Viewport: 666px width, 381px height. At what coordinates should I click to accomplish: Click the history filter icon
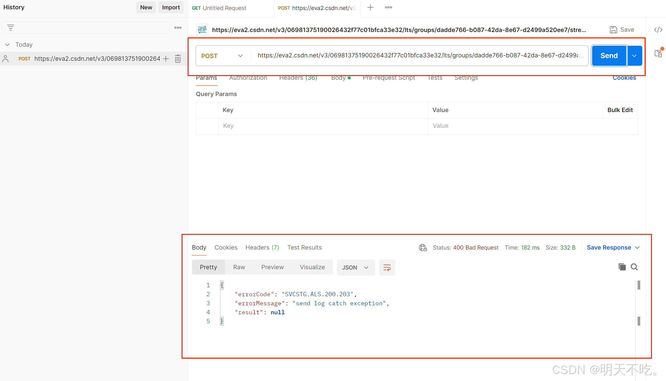(11, 28)
